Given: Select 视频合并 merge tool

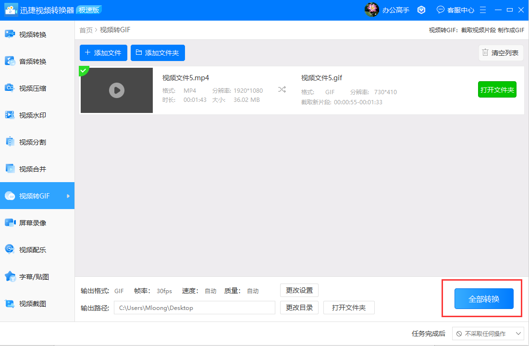Looking at the screenshot, I should click(32, 169).
